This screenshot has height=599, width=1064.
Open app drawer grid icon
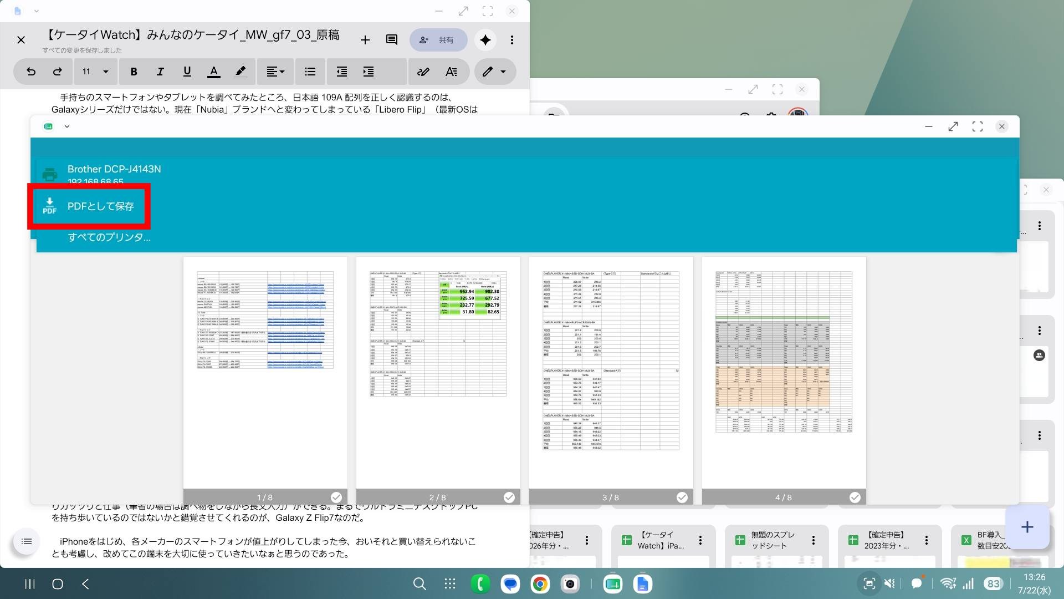[x=450, y=583]
